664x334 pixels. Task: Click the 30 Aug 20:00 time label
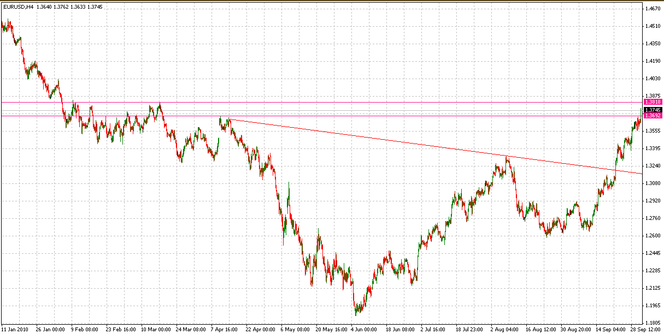575,330
